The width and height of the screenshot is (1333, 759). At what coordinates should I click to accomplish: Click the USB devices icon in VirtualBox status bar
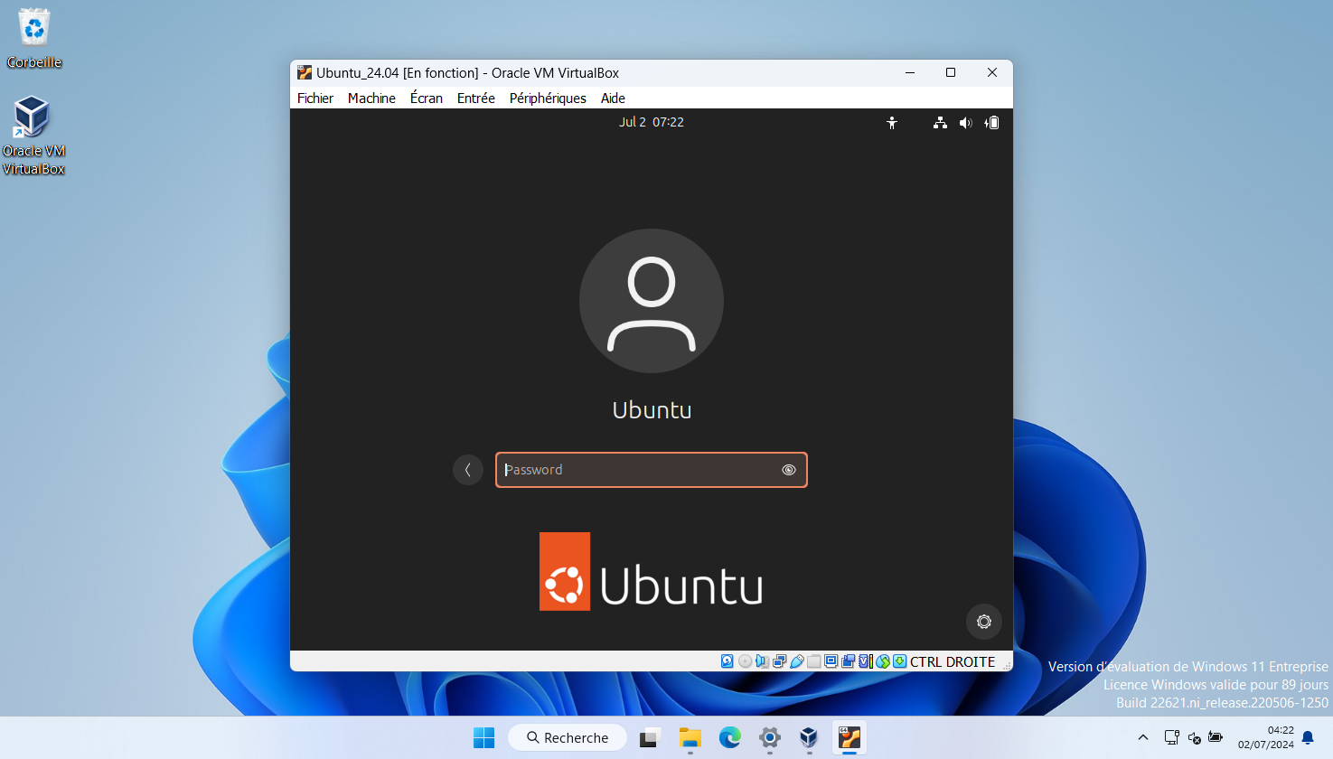796,661
